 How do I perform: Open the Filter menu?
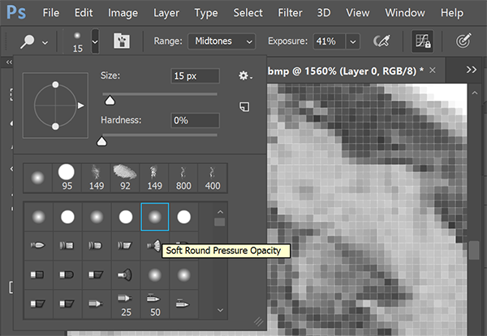(290, 13)
